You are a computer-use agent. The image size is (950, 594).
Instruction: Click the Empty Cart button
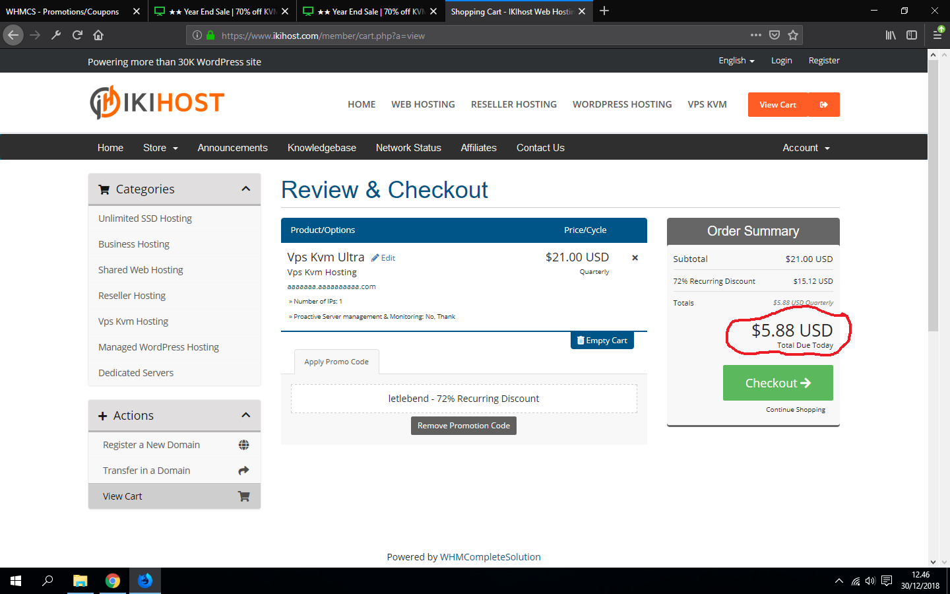point(602,341)
